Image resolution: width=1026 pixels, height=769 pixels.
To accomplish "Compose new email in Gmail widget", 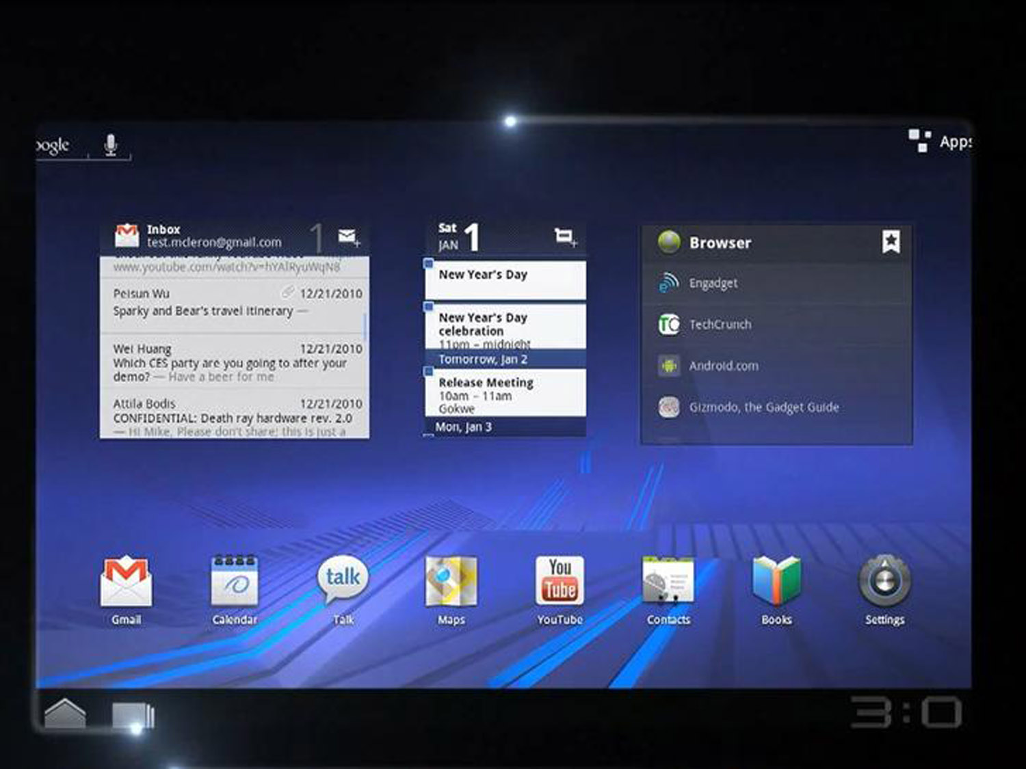I will (x=349, y=237).
